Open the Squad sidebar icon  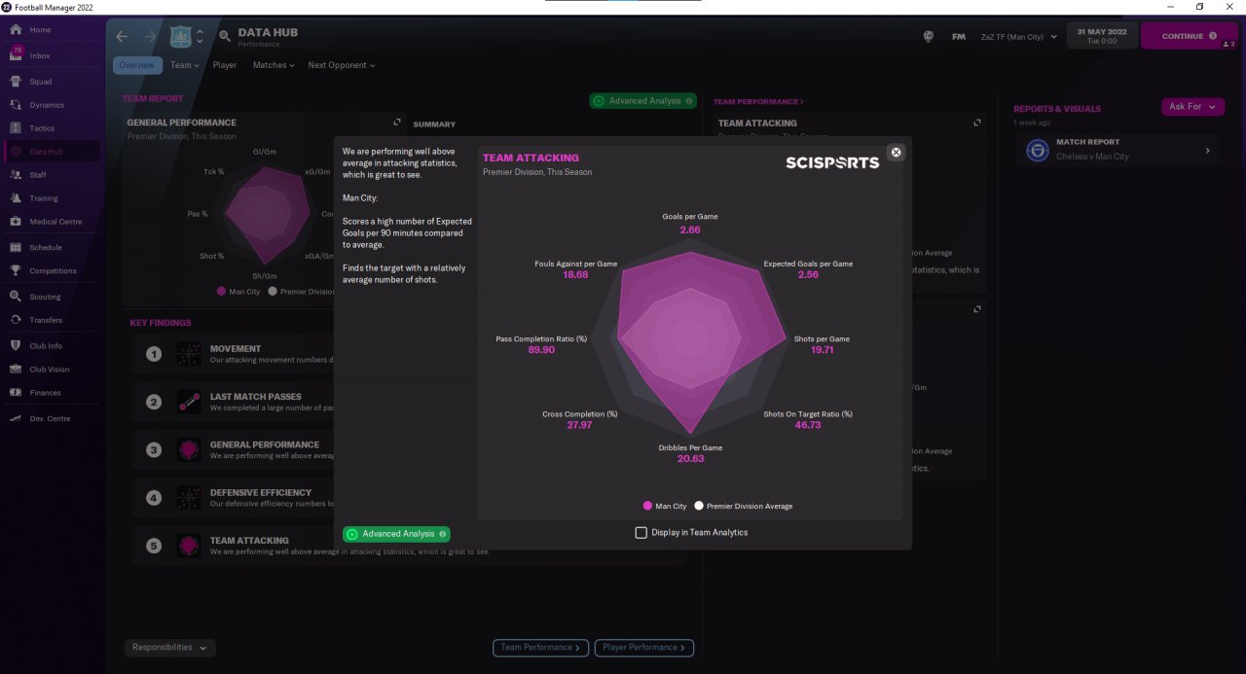point(16,82)
